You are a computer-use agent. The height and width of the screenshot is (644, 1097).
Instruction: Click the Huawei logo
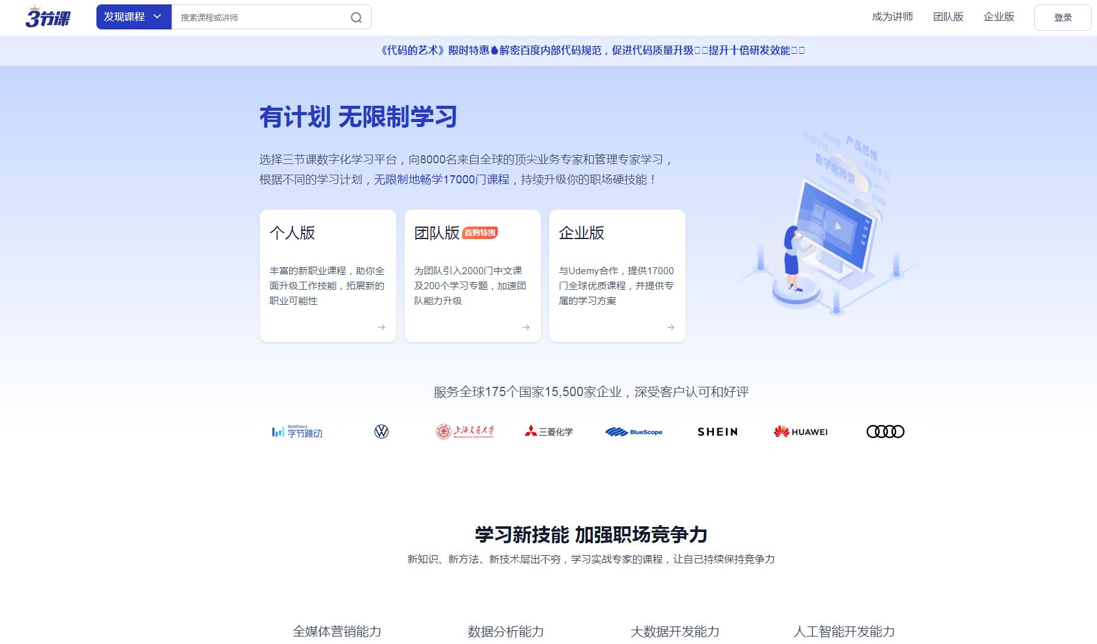click(800, 432)
